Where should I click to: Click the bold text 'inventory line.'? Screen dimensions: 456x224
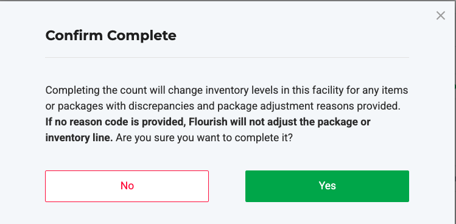pyautogui.click(x=79, y=138)
